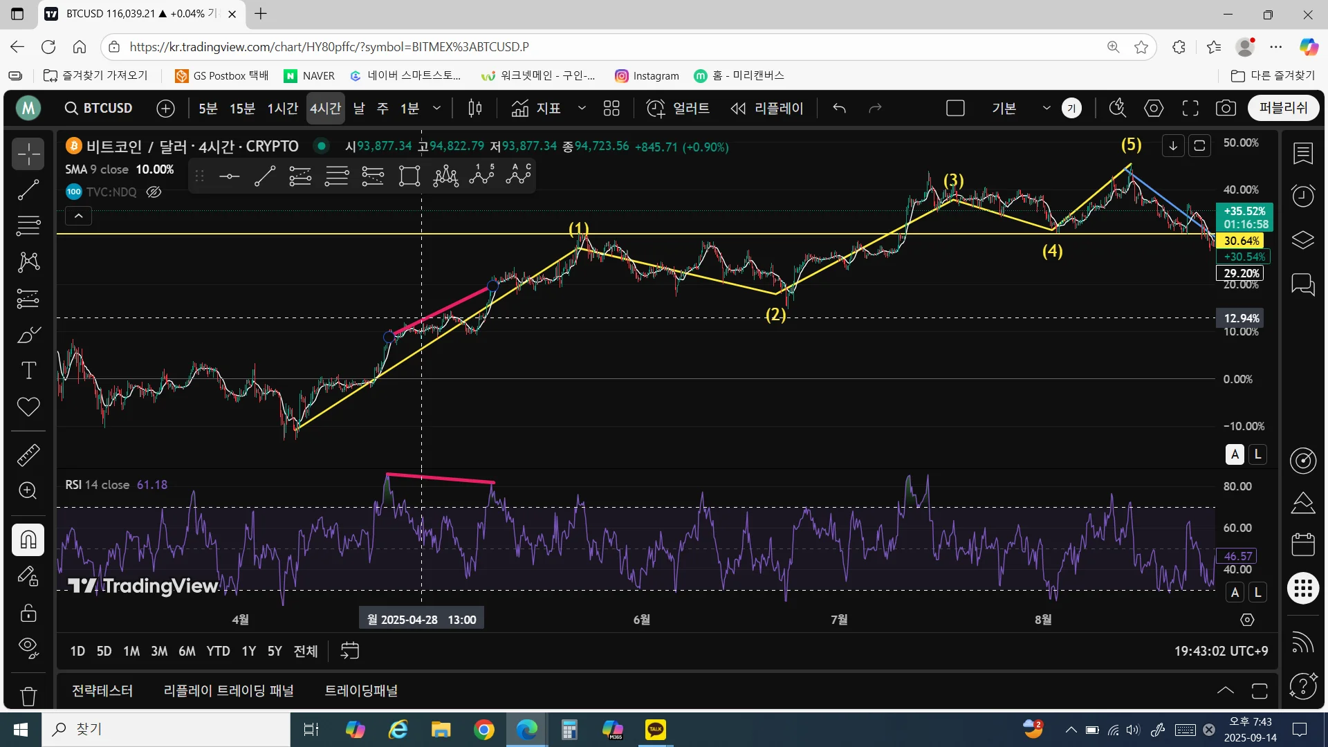Expand the bottom panel with the up chevron

1225,690
